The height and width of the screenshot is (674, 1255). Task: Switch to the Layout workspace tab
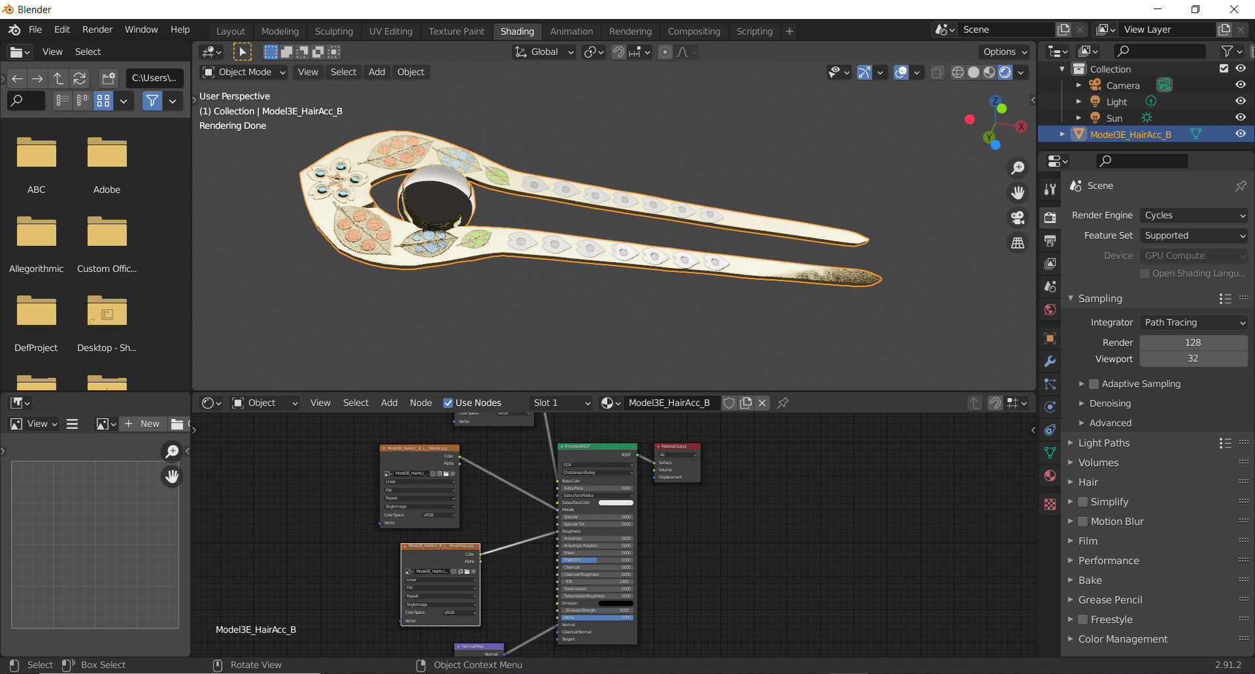(x=231, y=31)
